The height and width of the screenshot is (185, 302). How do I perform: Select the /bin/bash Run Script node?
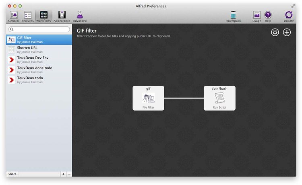pyautogui.click(x=219, y=98)
